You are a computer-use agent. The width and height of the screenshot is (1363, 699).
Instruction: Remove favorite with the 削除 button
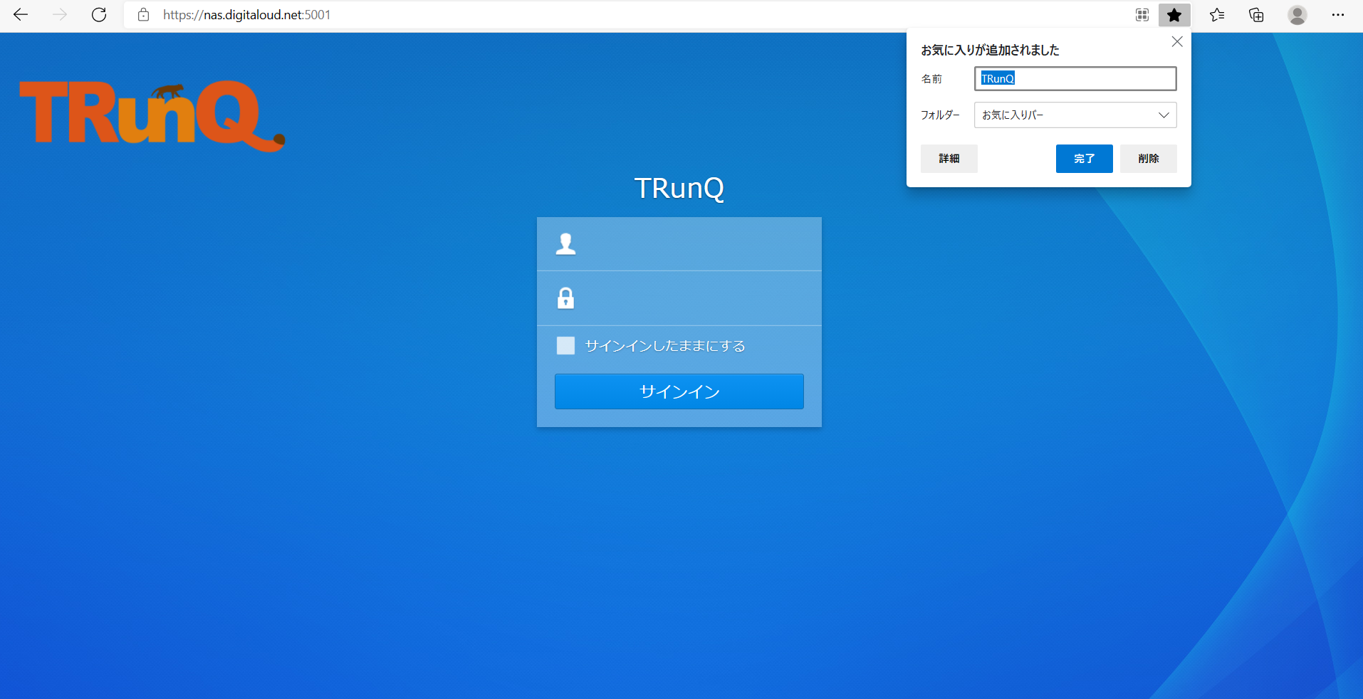click(1148, 159)
